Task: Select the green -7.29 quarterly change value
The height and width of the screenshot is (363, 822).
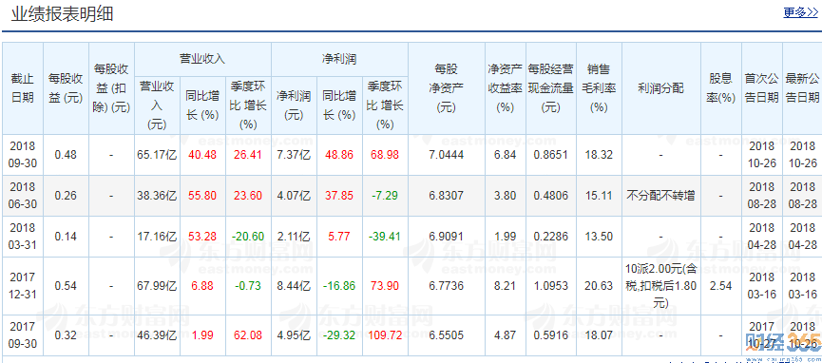Action: tap(385, 196)
